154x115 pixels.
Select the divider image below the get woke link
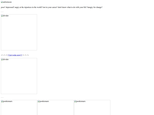[x=19, y=76]
